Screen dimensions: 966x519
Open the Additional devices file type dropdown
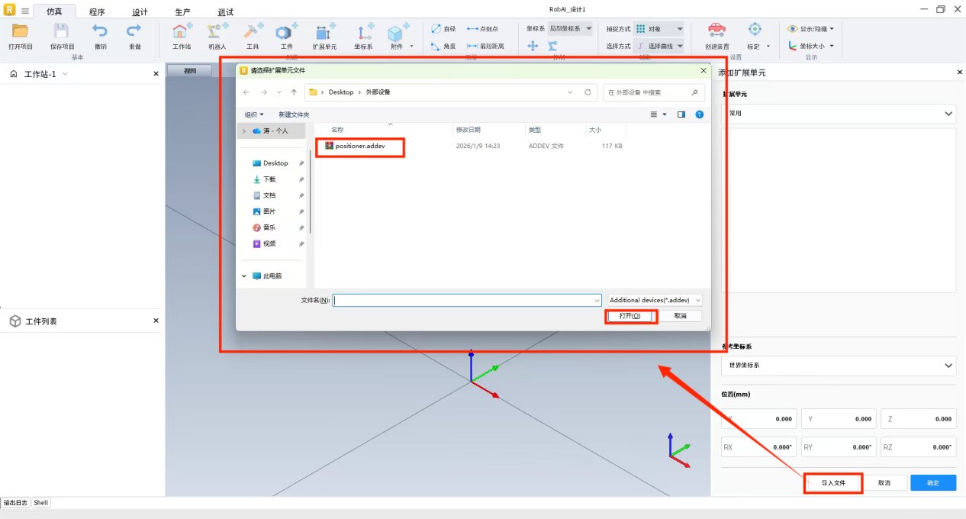click(655, 301)
